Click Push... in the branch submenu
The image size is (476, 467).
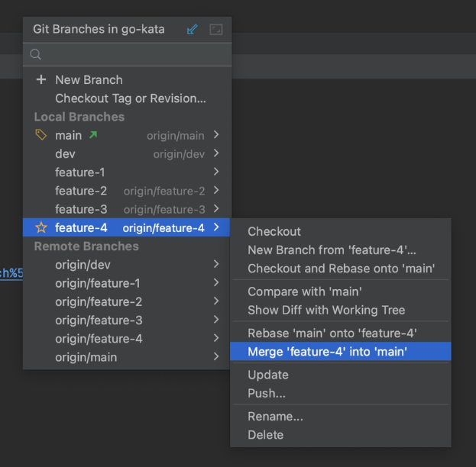click(x=267, y=393)
